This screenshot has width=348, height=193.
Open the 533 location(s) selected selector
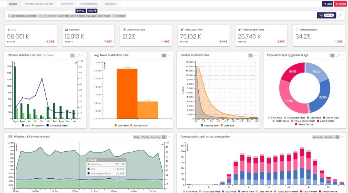coord(23,16)
